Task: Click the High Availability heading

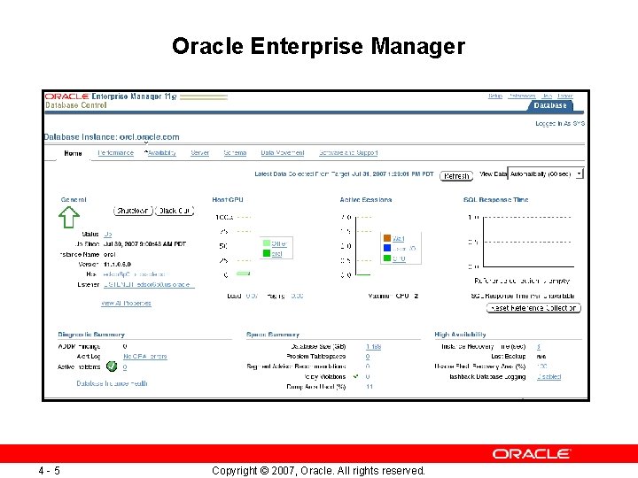Action: tap(460, 334)
